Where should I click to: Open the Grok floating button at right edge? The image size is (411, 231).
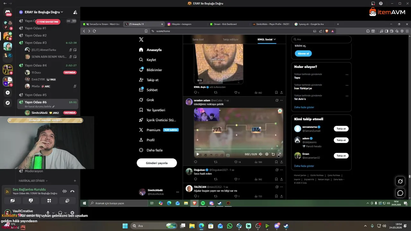click(400, 181)
